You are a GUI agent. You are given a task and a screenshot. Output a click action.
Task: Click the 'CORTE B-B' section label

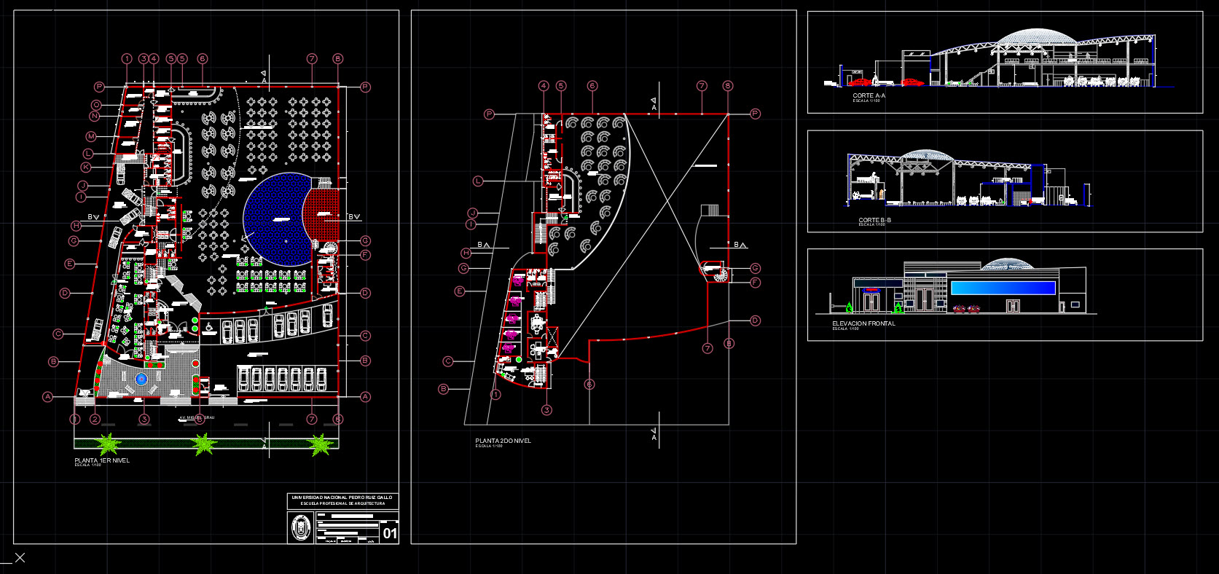point(874,220)
